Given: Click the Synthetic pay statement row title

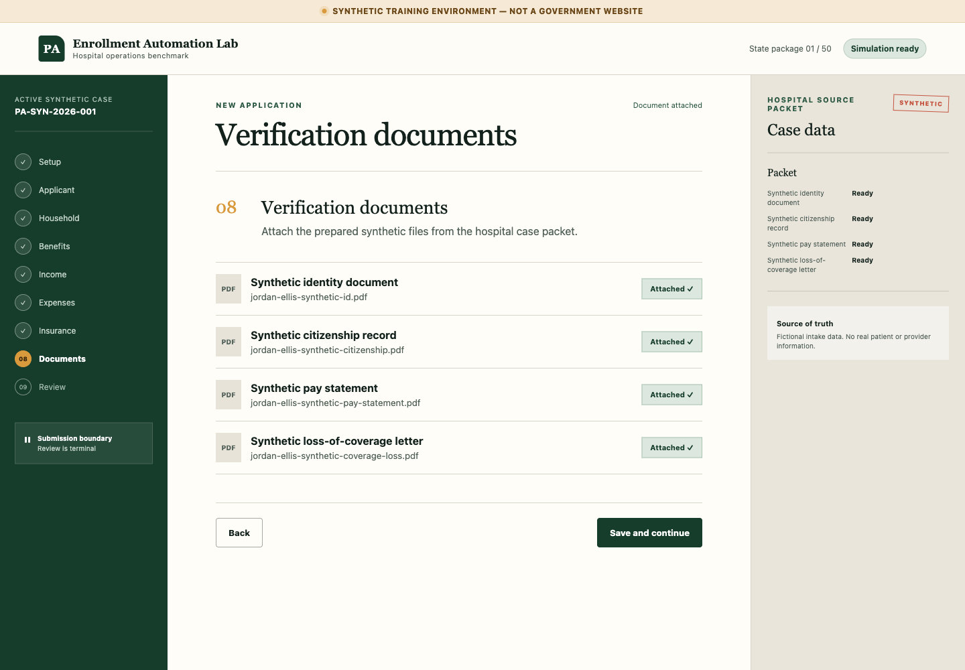Looking at the screenshot, I should pyautogui.click(x=314, y=389).
